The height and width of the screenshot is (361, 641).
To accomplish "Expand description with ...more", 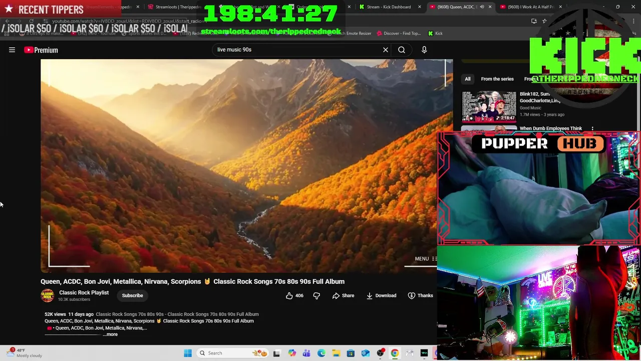I will coord(111,334).
